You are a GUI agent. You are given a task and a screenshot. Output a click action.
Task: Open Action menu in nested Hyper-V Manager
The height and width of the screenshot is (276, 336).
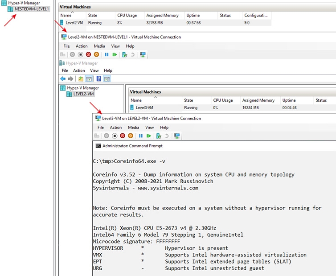[79, 70]
